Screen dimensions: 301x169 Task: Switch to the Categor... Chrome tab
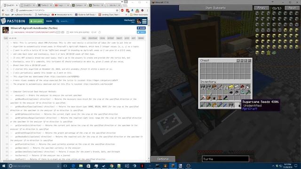[x=79, y=5]
